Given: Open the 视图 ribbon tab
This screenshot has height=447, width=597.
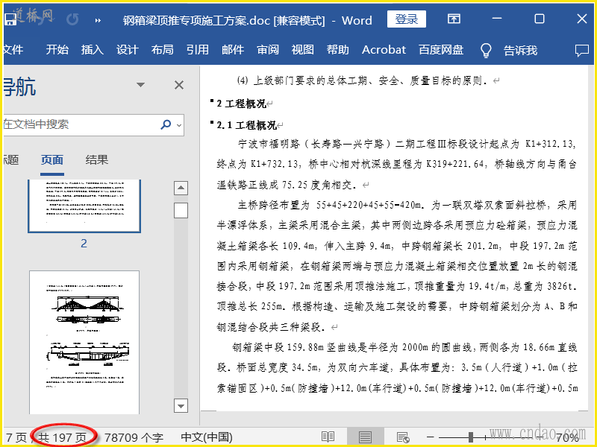Looking at the screenshot, I should [303, 50].
